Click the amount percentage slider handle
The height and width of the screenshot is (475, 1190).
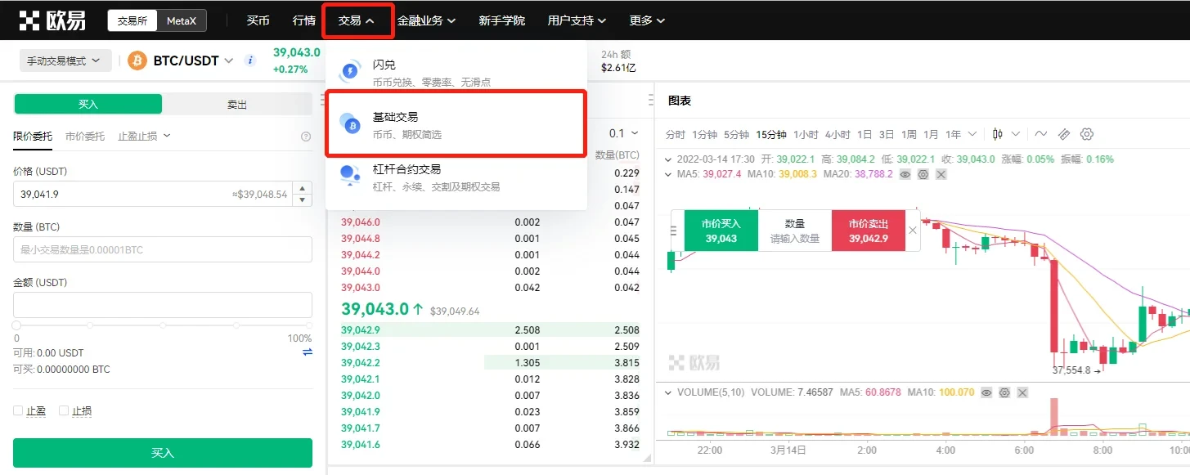[16, 325]
